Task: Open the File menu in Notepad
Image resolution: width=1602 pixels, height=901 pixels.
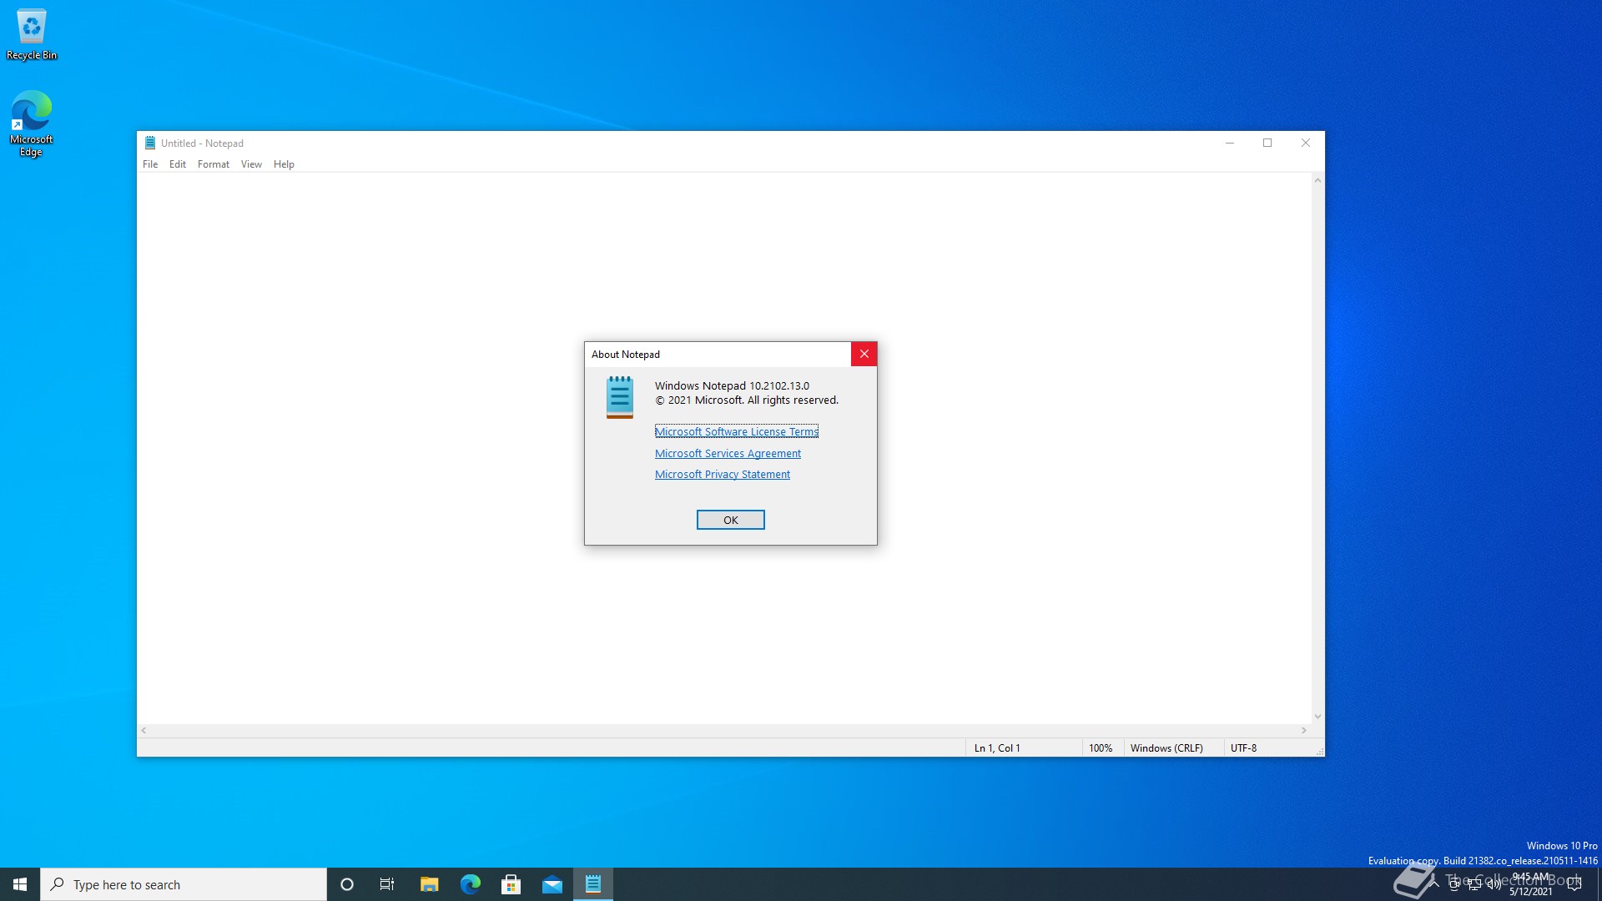Action: (150, 164)
